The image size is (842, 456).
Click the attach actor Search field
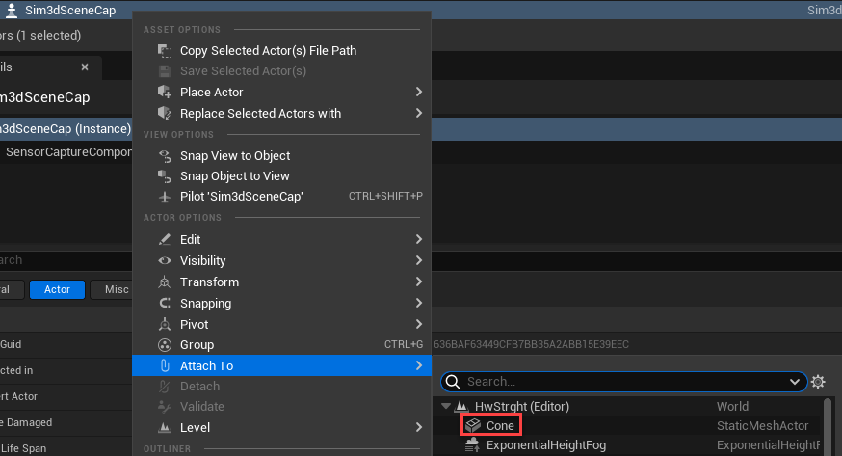(617, 382)
